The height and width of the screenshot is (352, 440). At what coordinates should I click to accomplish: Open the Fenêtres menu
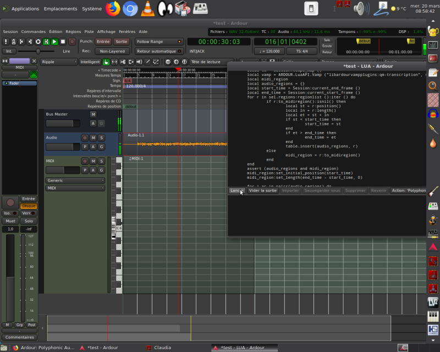click(x=127, y=32)
